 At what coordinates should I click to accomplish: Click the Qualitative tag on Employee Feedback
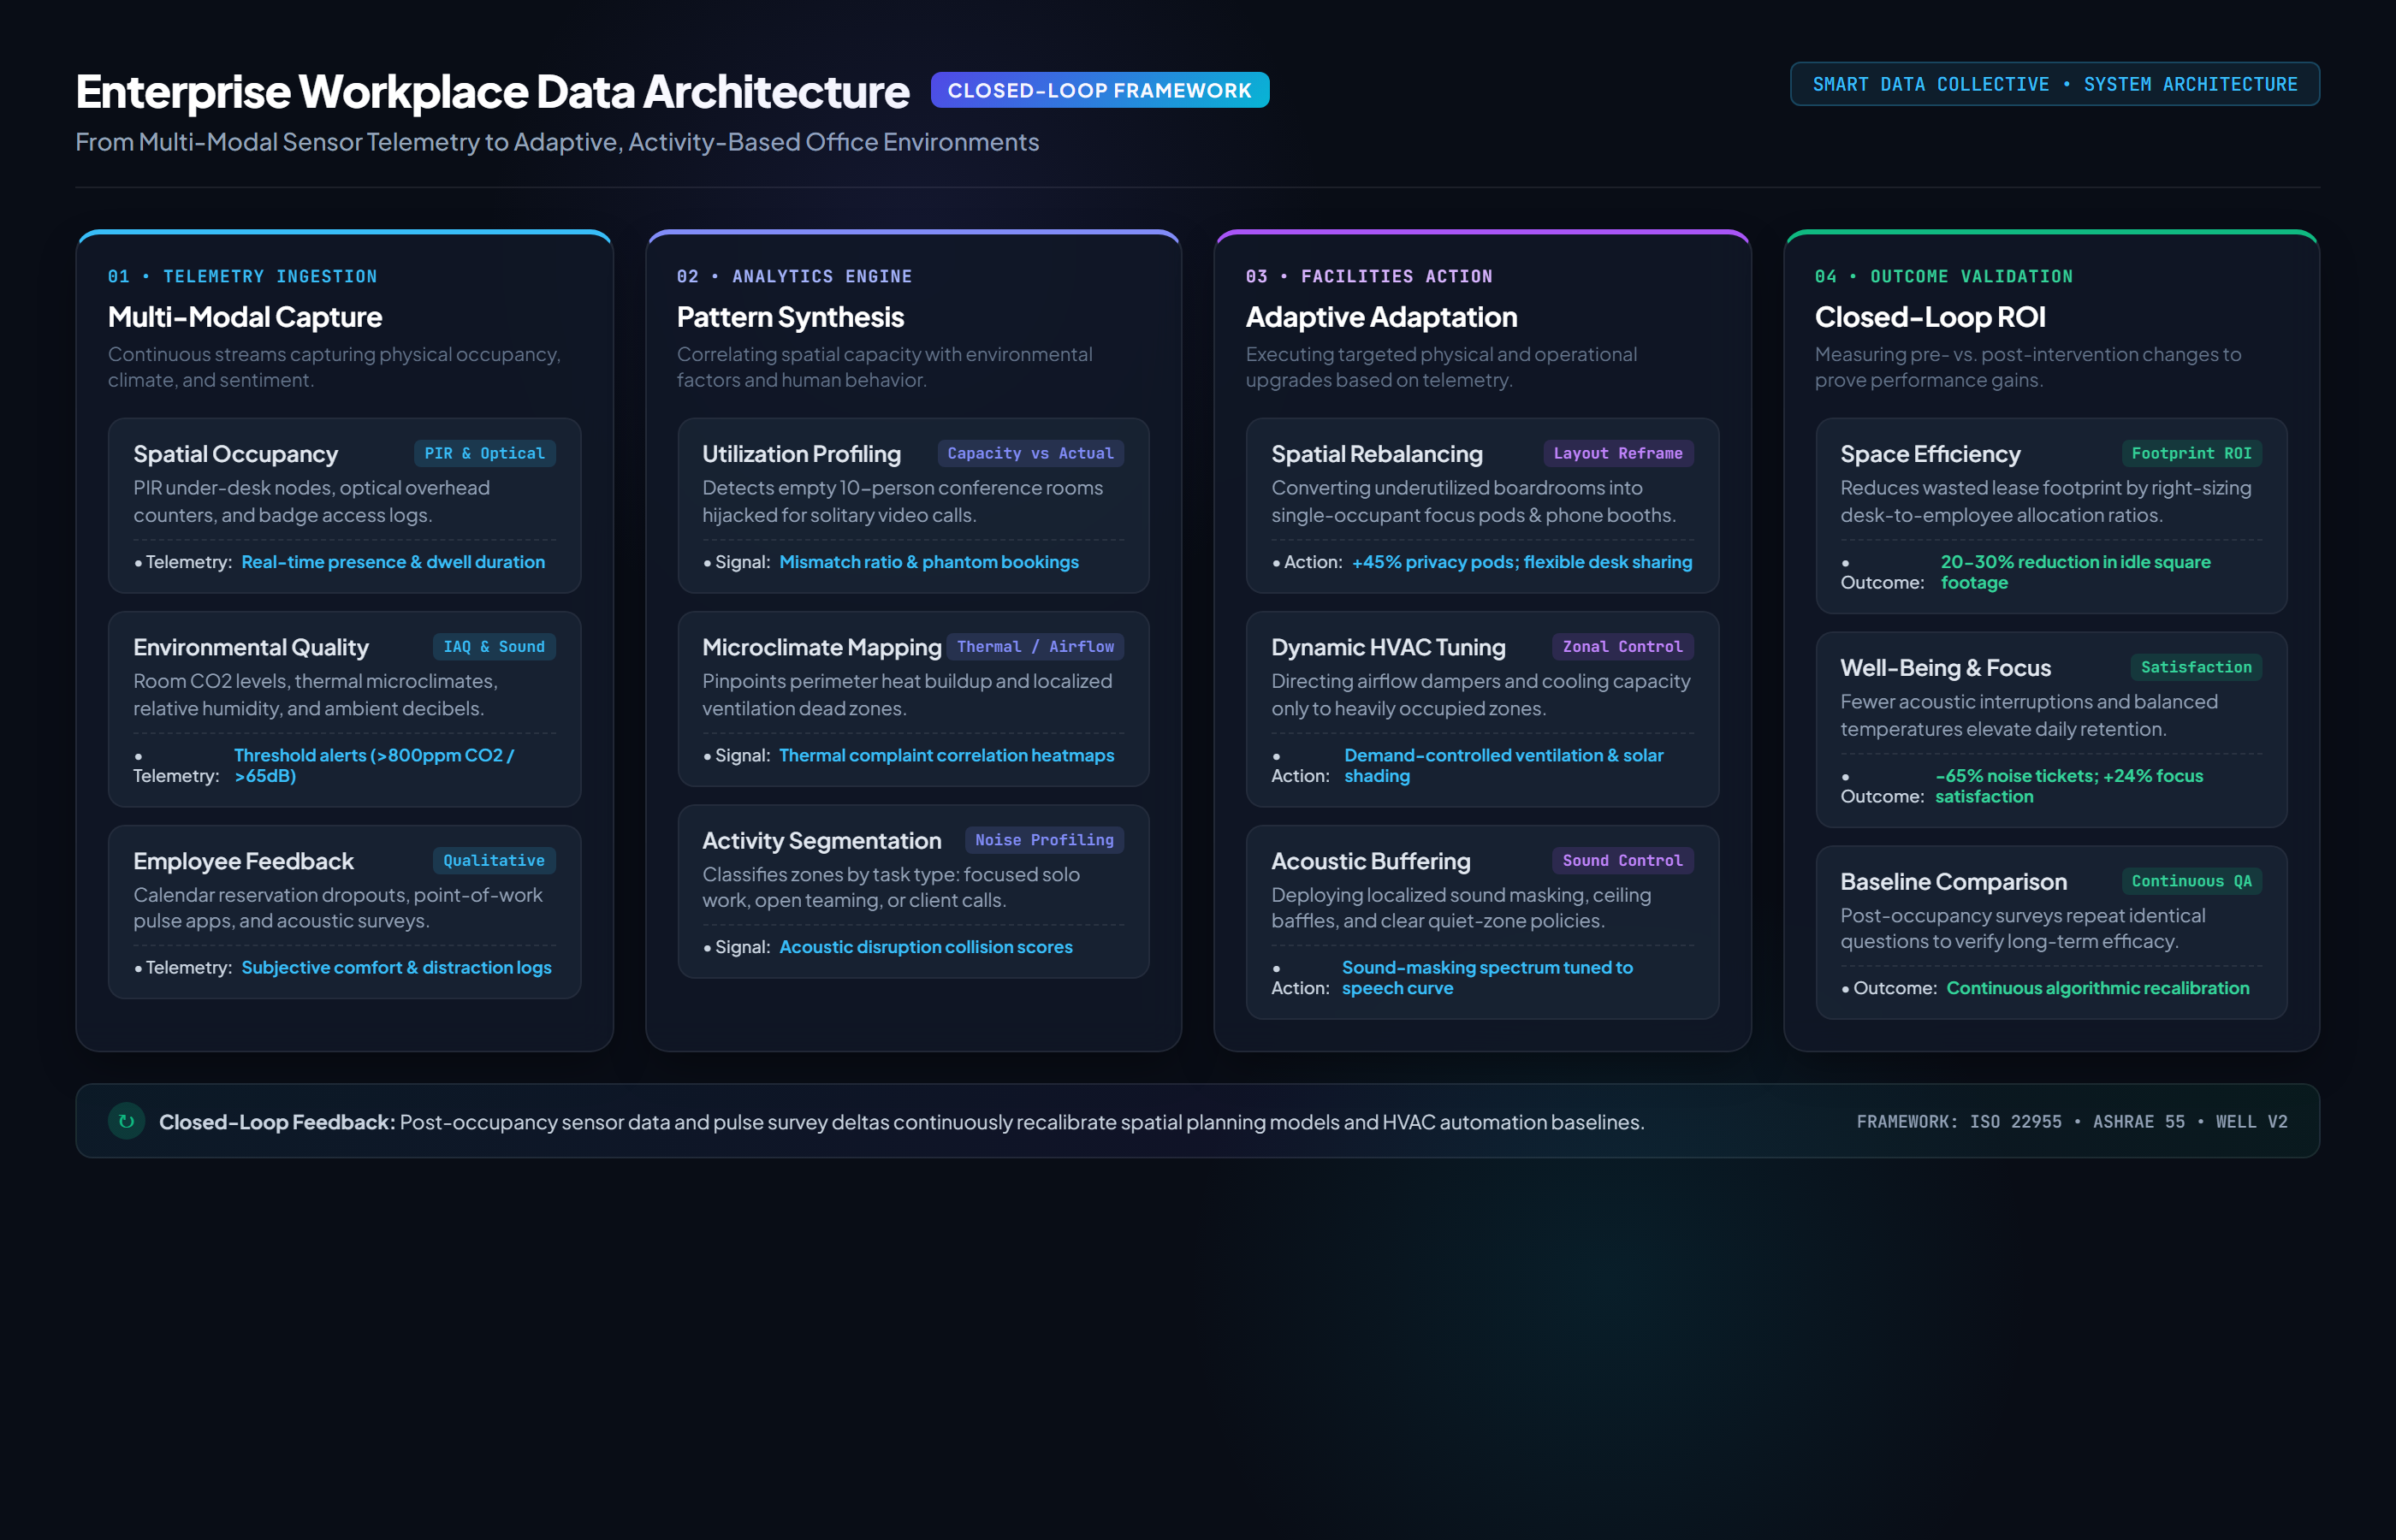click(494, 860)
